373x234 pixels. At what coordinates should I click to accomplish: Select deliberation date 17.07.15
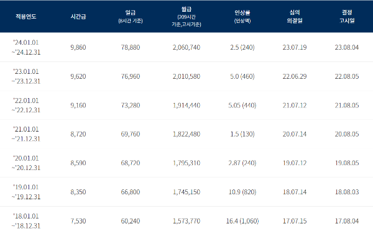[295, 221]
